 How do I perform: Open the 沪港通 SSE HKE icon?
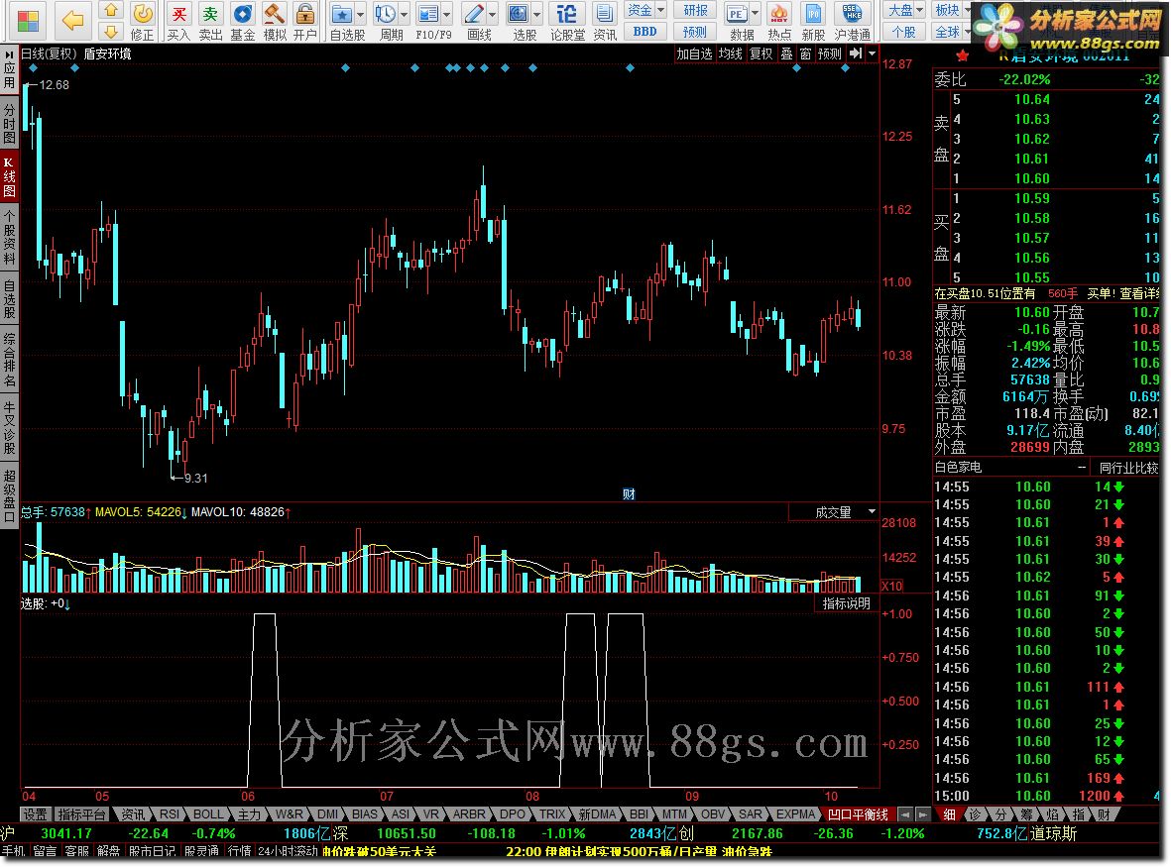pyautogui.click(x=852, y=21)
